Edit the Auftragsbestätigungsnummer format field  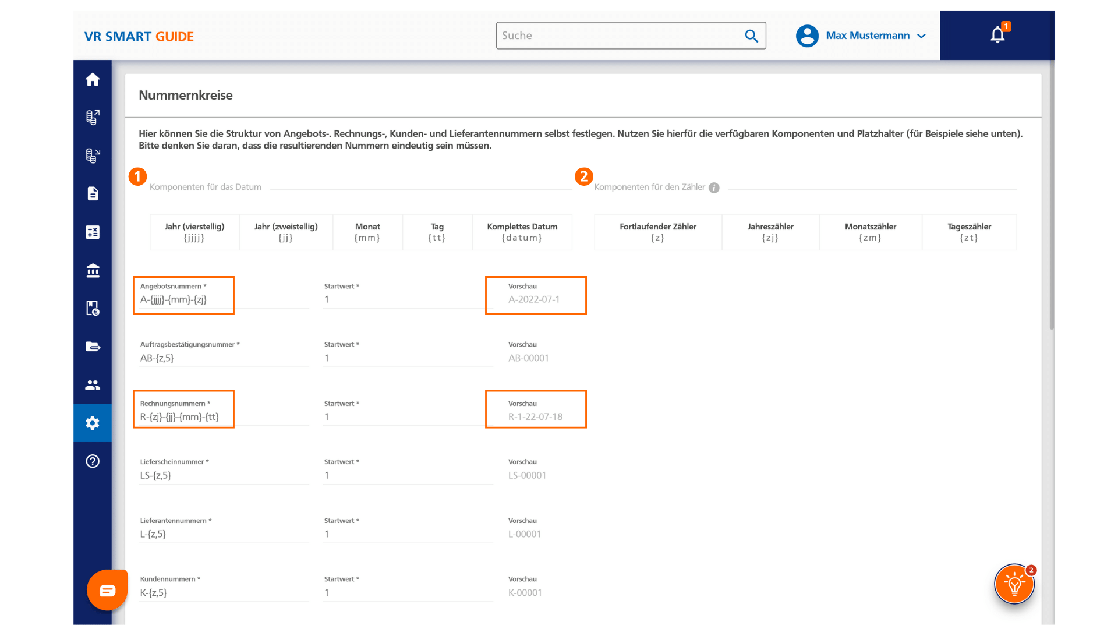tap(224, 358)
